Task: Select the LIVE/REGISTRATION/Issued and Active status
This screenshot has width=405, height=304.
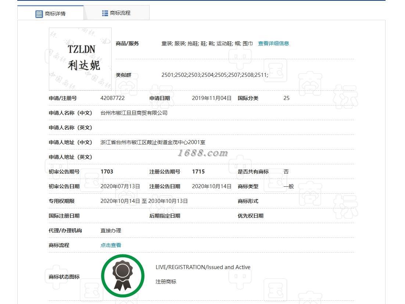Action: coord(203,267)
